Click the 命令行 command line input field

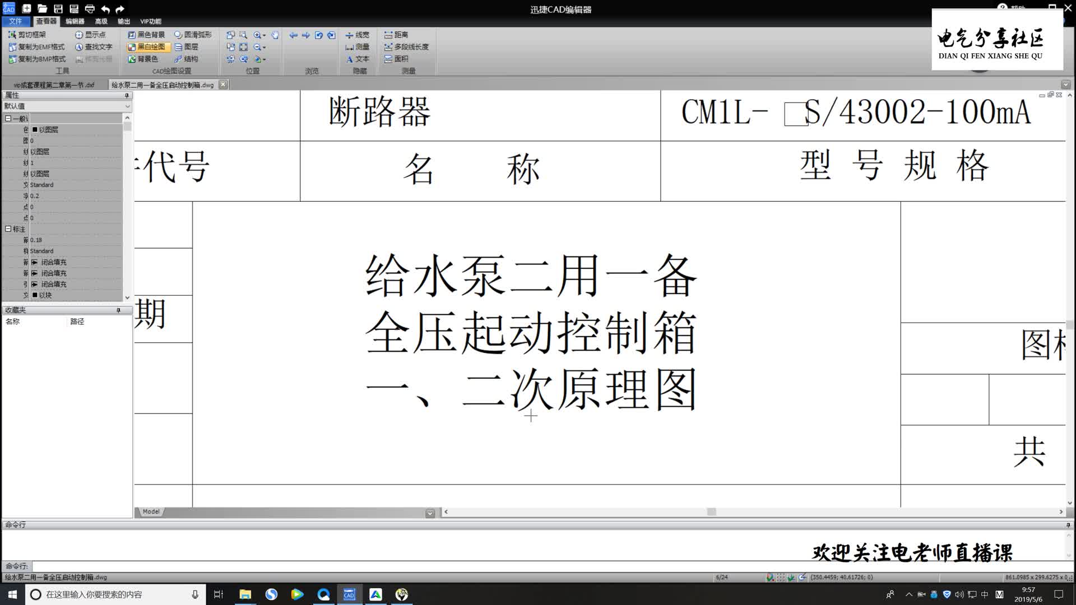pos(549,566)
